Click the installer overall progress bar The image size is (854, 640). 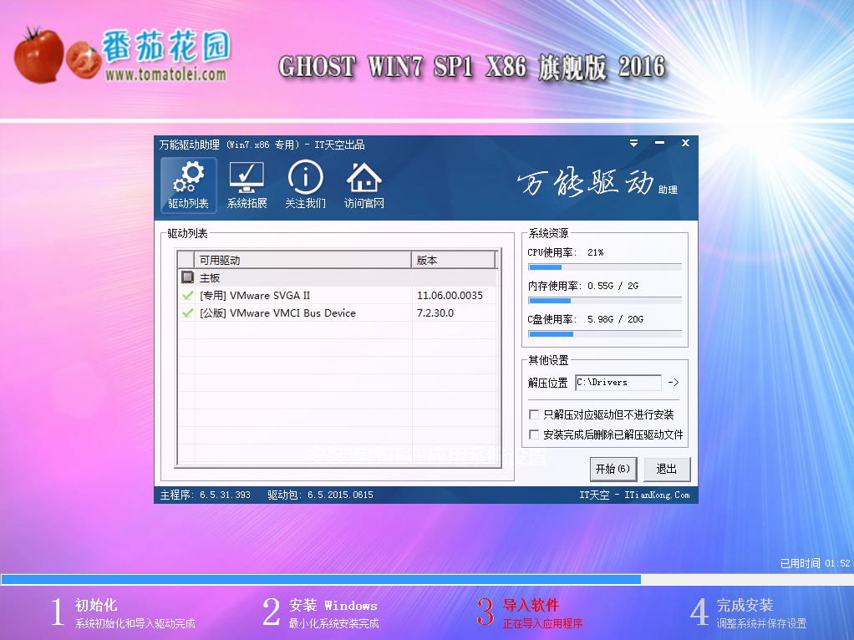click(x=427, y=579)
